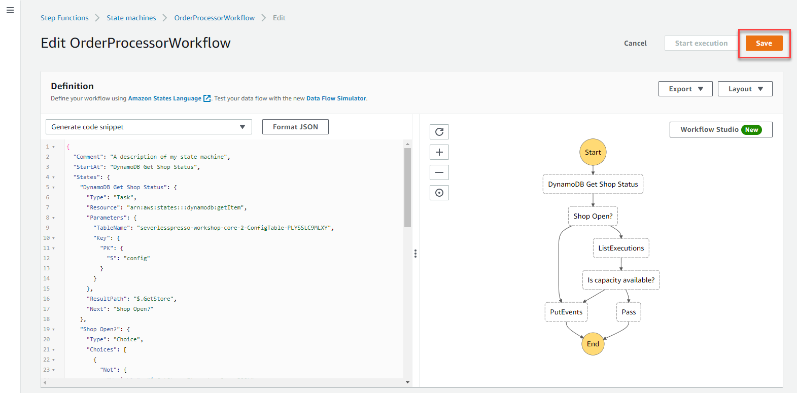Place cursor on the "StartAt" line
Image resolution: width=797 pixels, height=393 pixels.
point(136,167)
